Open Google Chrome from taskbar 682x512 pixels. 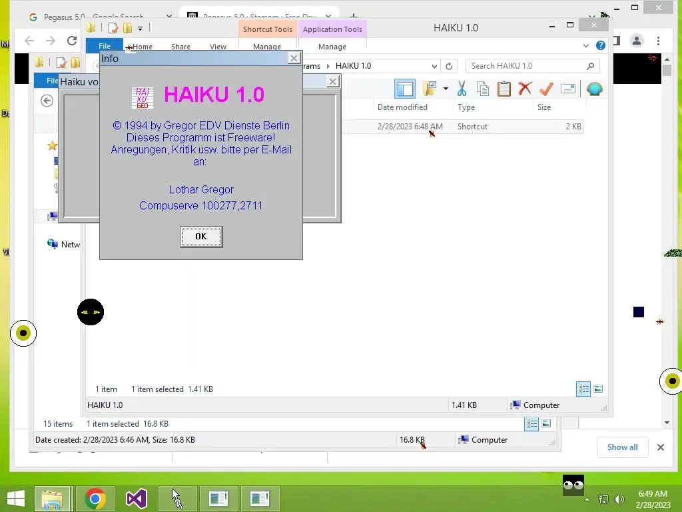[95, 499]
